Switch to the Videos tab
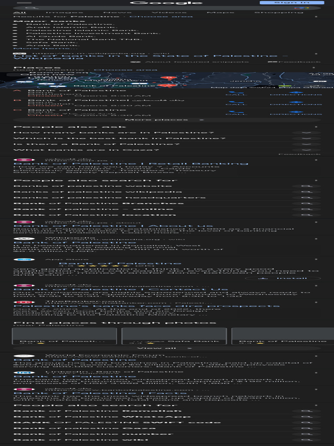The width and height of the screenshot is (334, 446). pyautogui.click(x=169, y=13)
